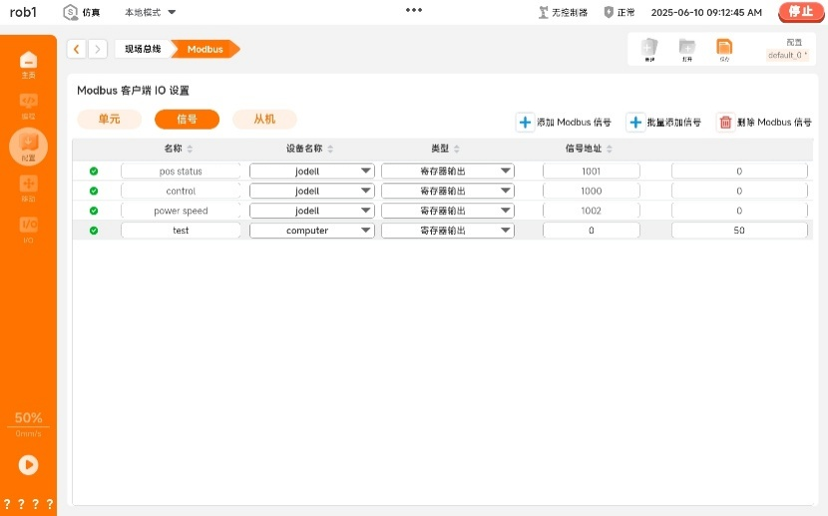Viewport: 828px width, 516px height.
Task: Switch to the 单元 tab
Action: pos(109,119)
